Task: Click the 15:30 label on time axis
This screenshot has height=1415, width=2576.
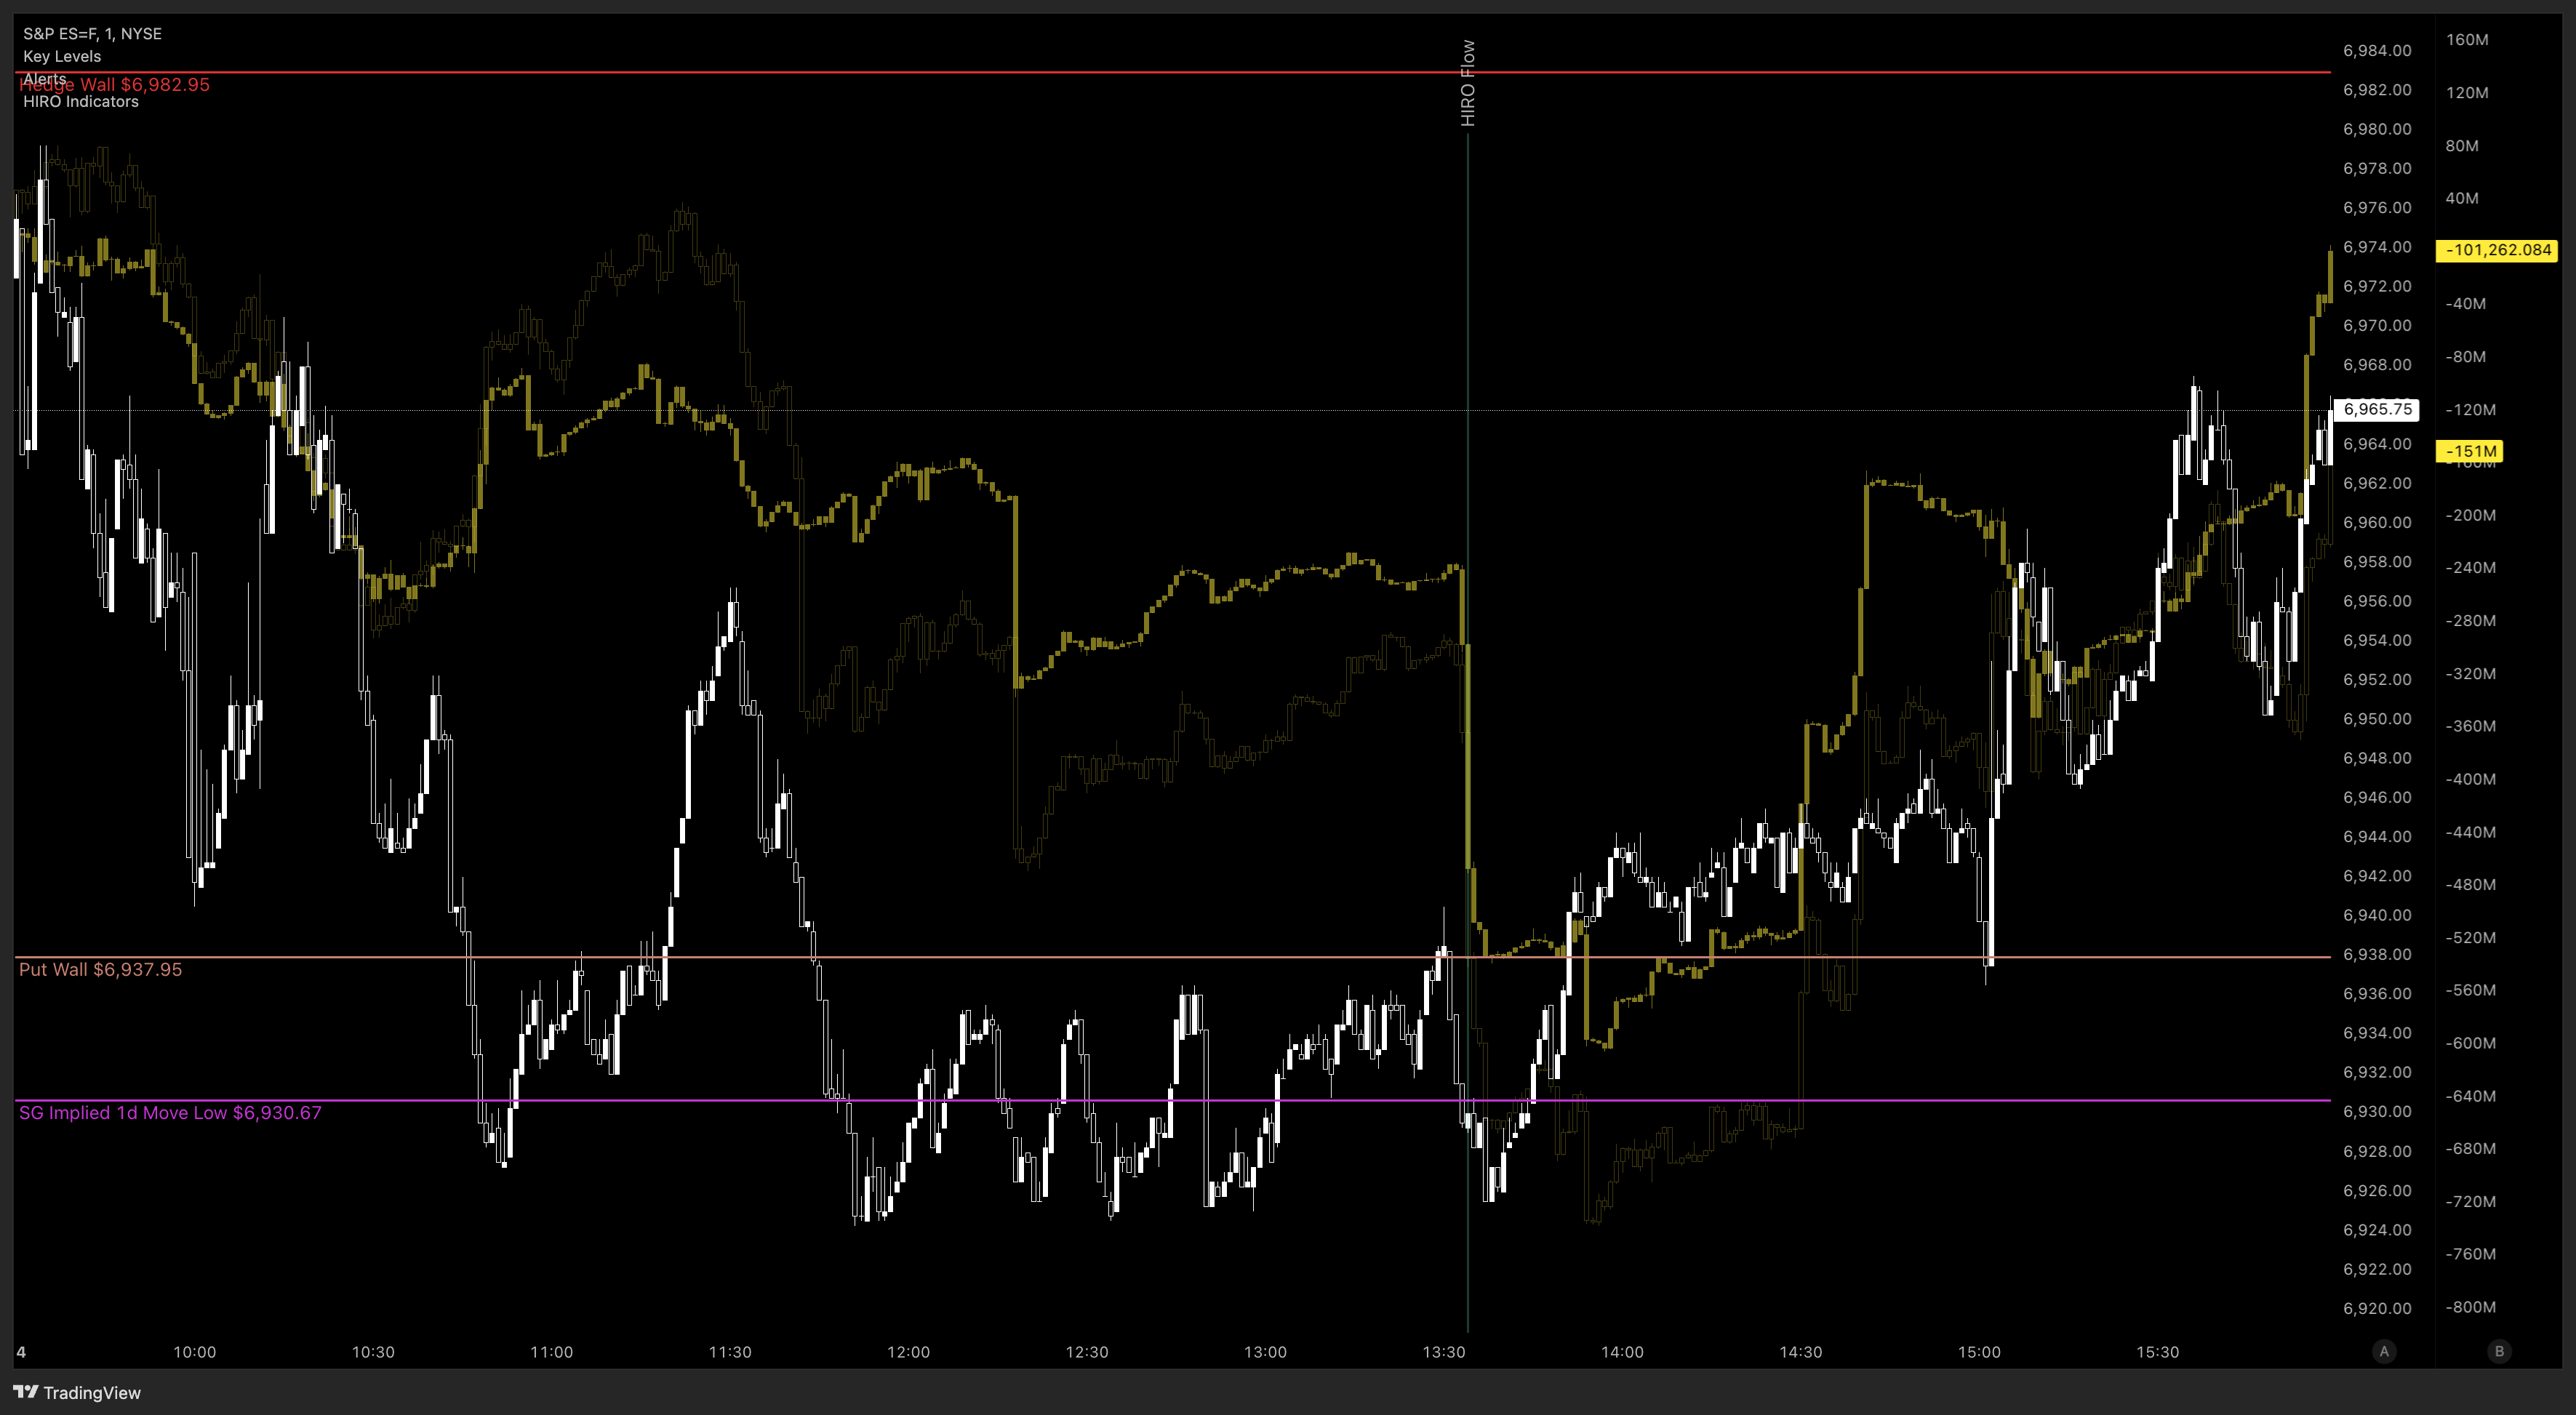Action: (x=2157, y=1352)
